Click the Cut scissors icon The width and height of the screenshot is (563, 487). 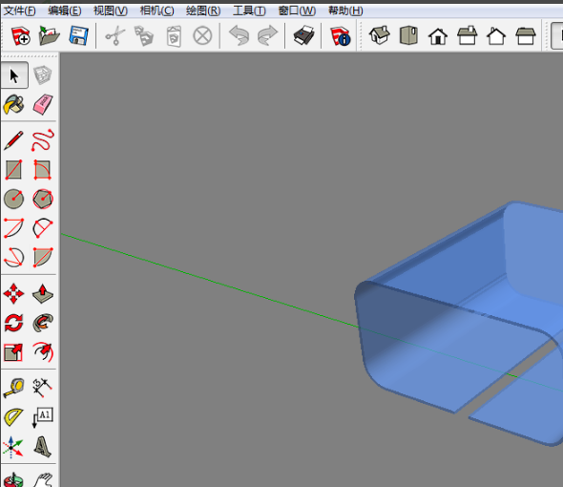115,35
